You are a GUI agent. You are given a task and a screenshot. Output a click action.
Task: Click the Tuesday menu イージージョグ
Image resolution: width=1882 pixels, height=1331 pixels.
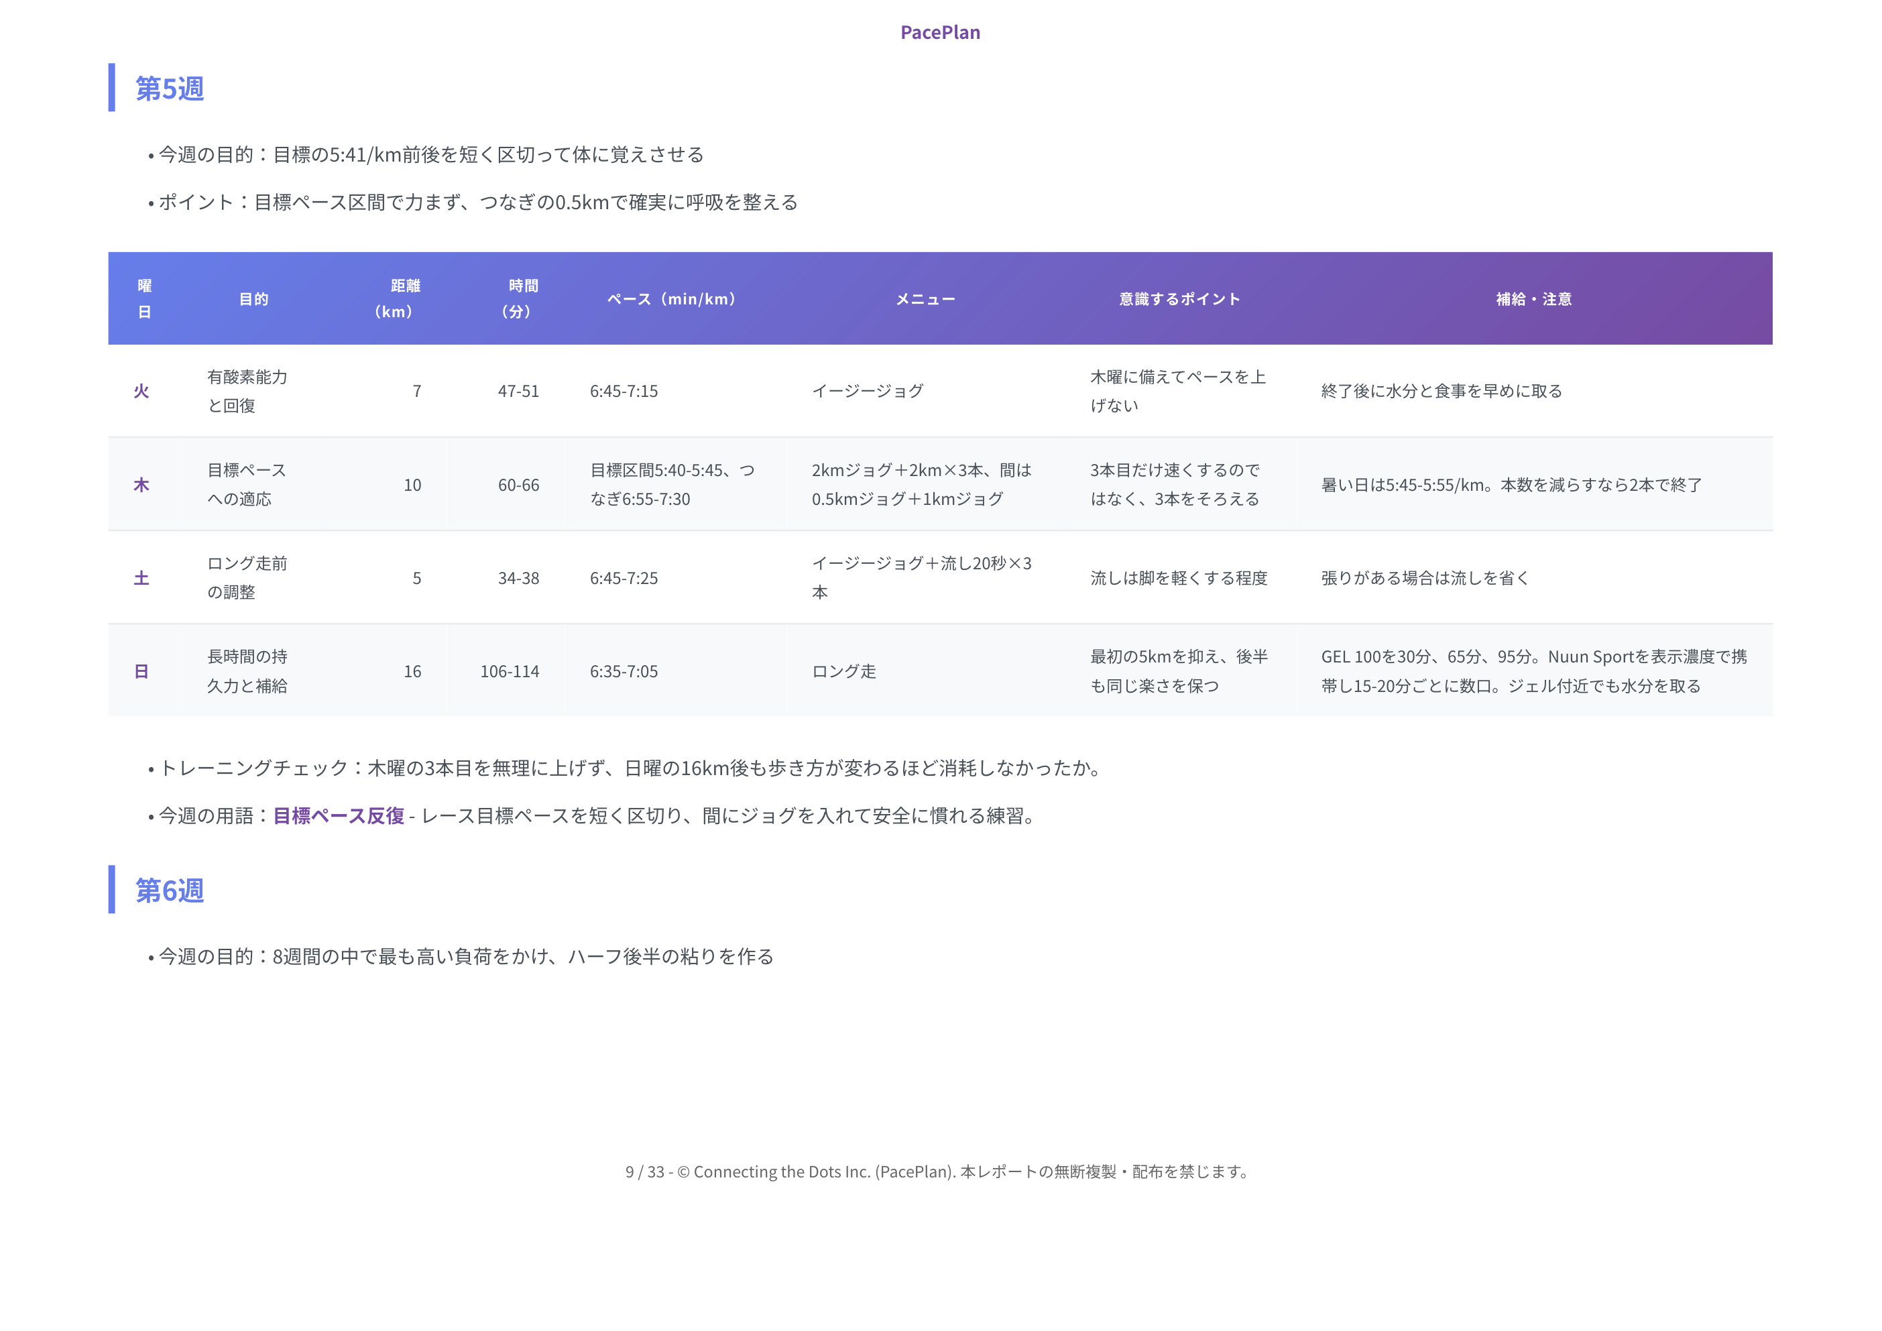(x=867, y=391)
